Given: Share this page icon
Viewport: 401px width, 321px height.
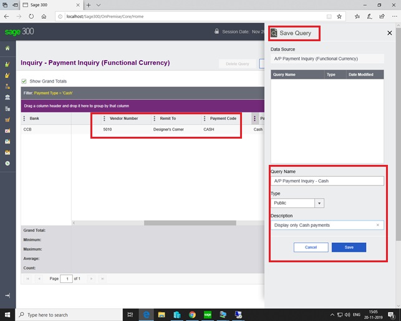Looking at the screenshot, I should pyautogui.click(x=382, y=16).
